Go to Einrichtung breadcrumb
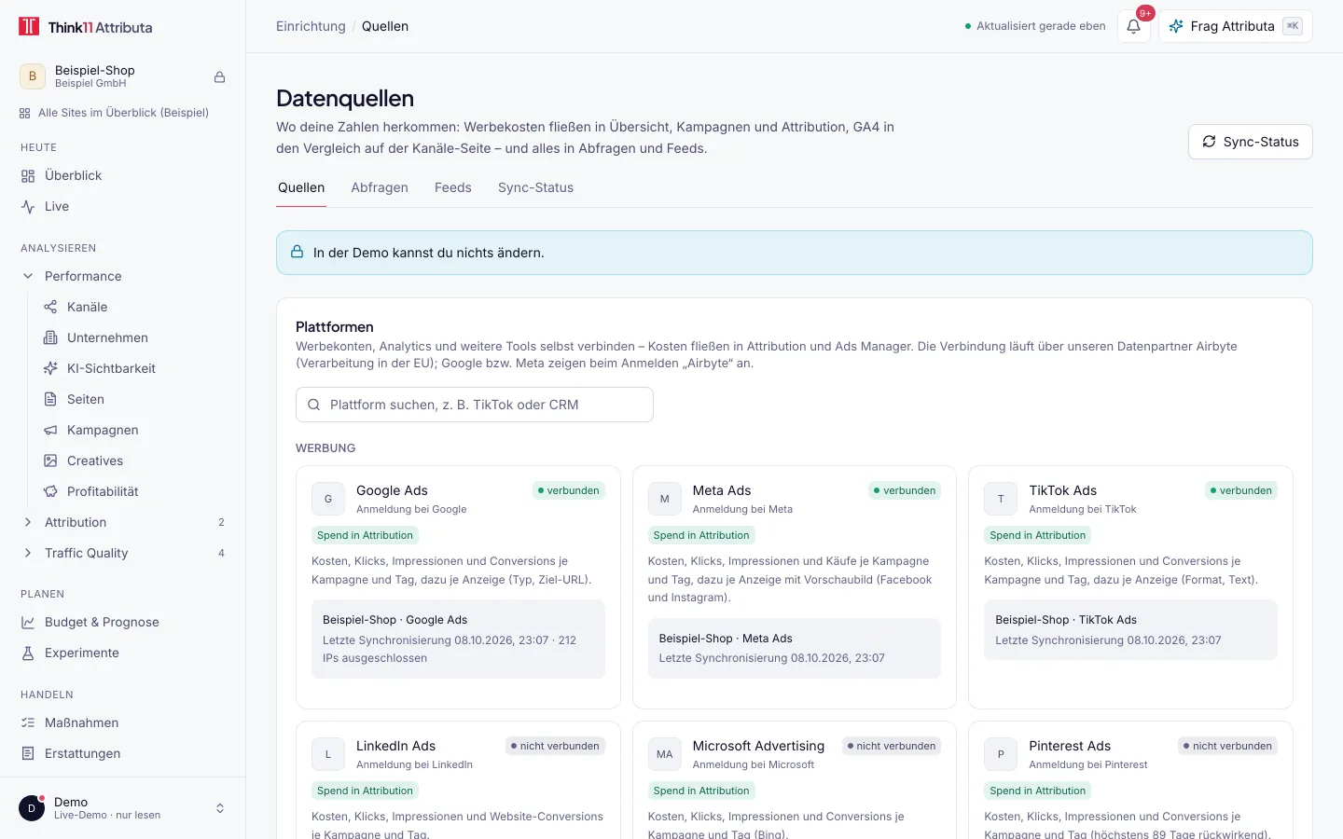Image resolution: width=1343 pixels, height=839 pixels. pos(311,26)
